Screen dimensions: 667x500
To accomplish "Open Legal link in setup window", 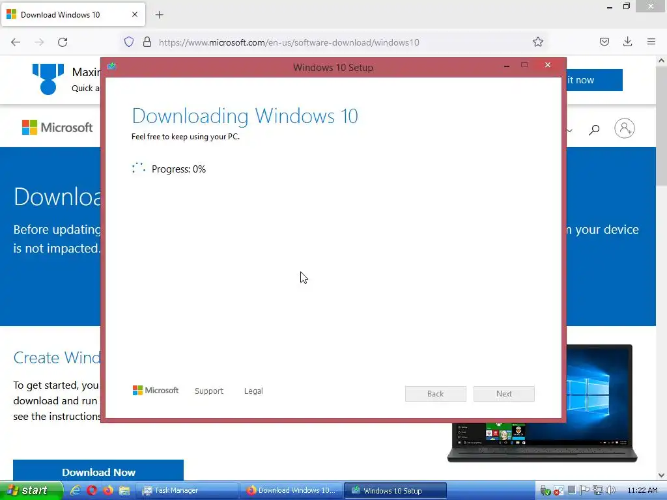I will (253, 391).
